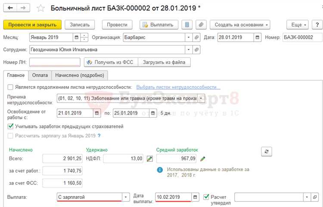
Task: Open the calendar for Дата выплаты field
Action: pos(195,198)
